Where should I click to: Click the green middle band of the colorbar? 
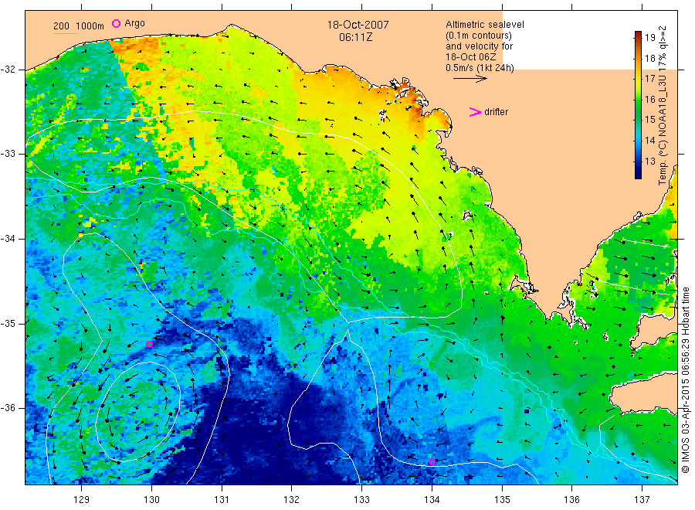click(x=639, y=105)
